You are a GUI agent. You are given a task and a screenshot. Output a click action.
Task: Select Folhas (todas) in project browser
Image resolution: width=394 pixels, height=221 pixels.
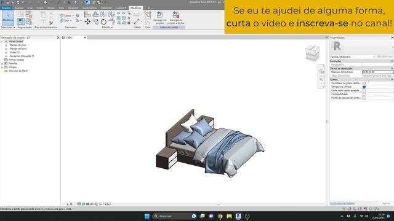(17, 60)
